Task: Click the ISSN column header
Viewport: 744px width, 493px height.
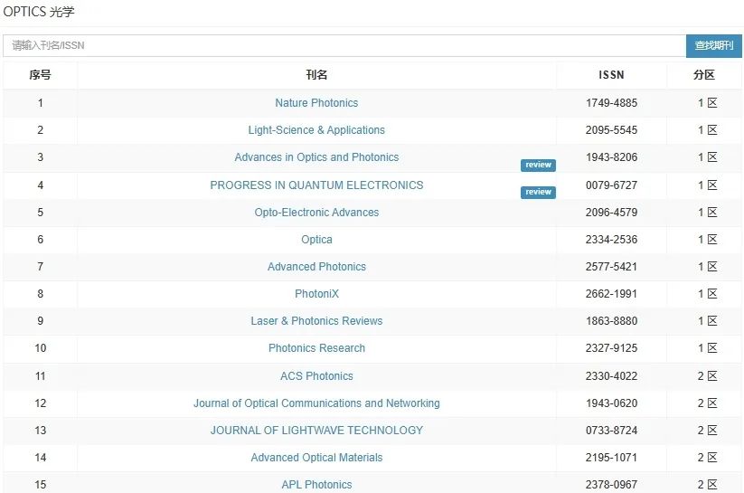Action: pyautogui.click(x=611, y=74)
